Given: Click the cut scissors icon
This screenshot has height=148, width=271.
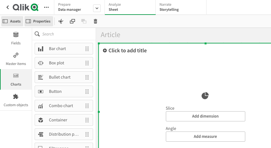Looking at the screenshot, I should click(x=61, y=21).
